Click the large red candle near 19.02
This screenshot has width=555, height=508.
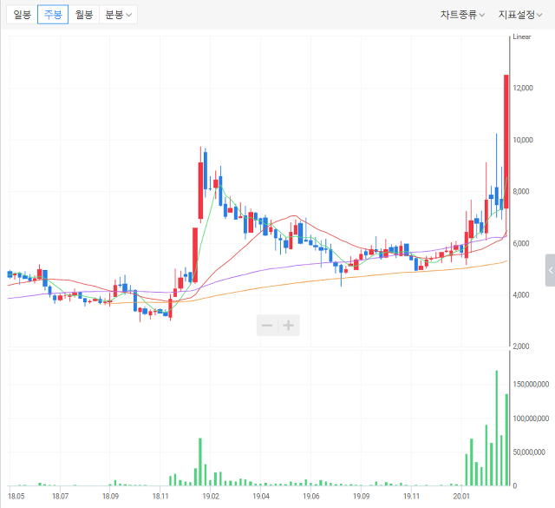pyautogui.click(x=200, y=190)
